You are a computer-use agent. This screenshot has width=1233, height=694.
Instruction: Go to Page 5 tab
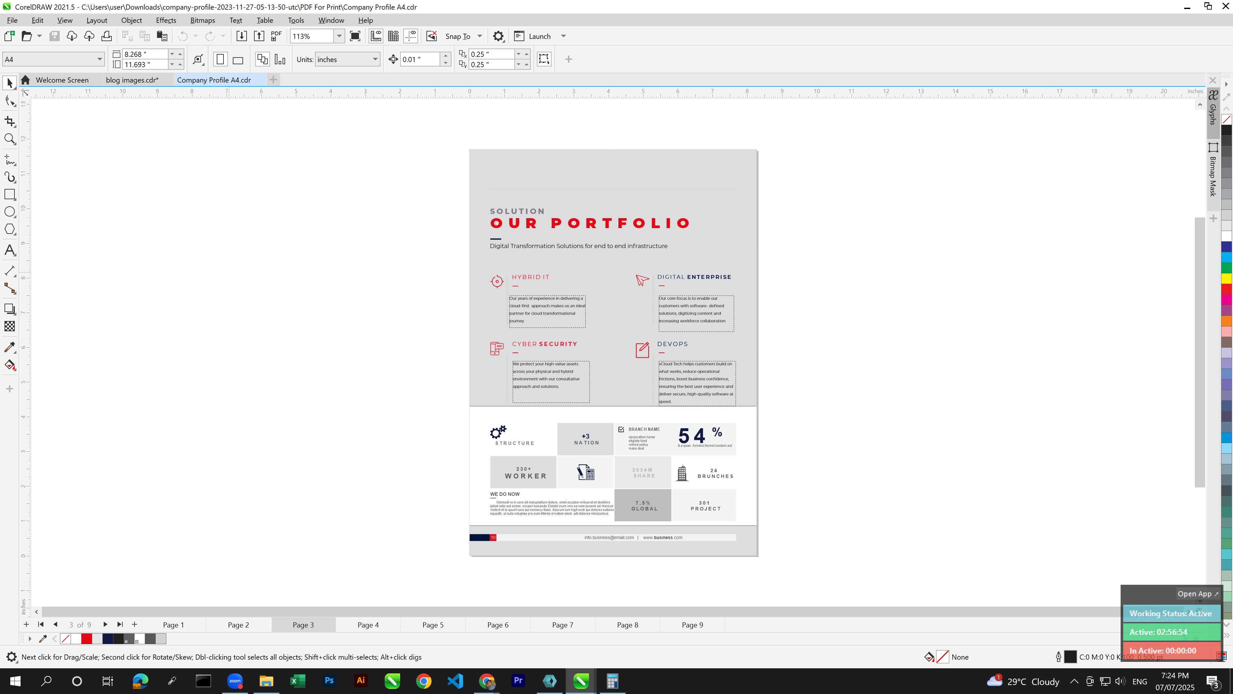[x=433, y=625]
